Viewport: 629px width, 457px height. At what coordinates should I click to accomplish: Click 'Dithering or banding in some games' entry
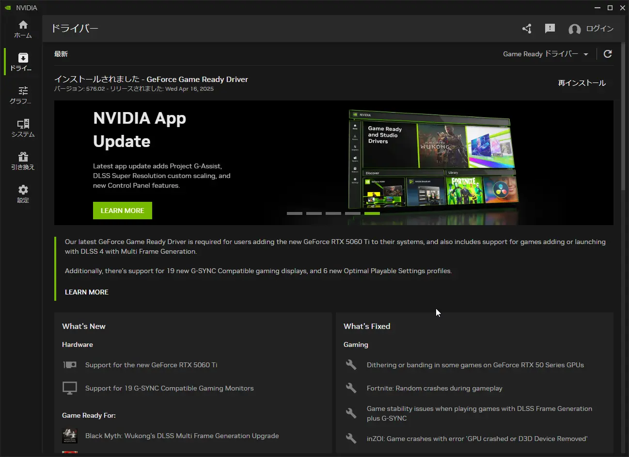[x=475, y=365]
